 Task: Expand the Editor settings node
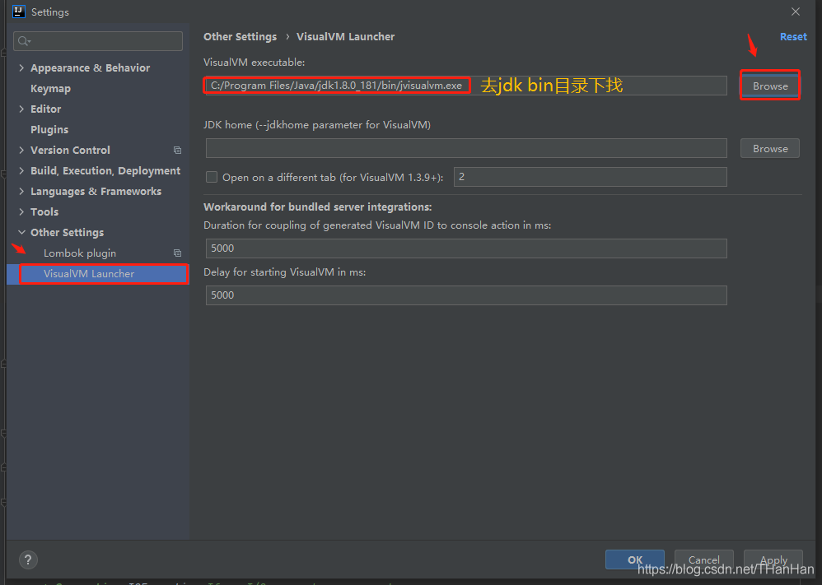(x=21, y=109)
